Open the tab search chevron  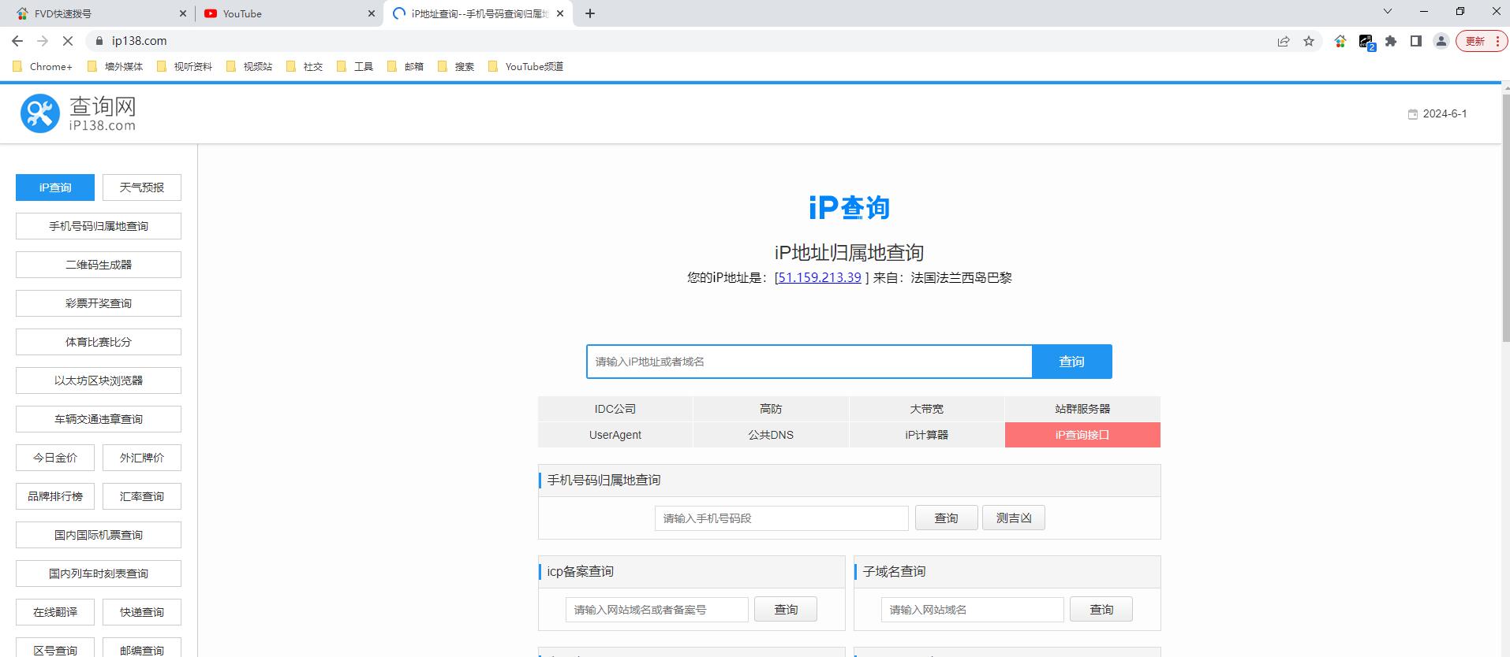tap(1388, 11)
